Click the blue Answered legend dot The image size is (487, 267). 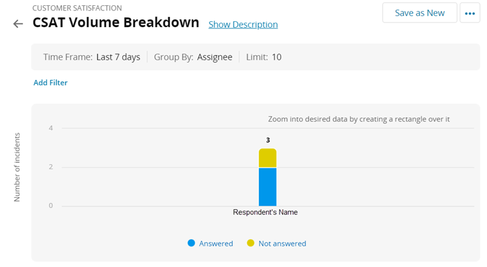191,243
